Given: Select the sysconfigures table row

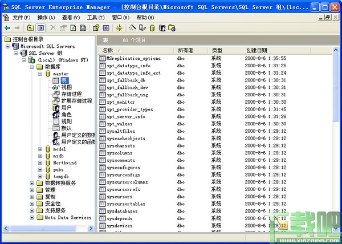Looking at the screenshot, I should tap(123, 168).
